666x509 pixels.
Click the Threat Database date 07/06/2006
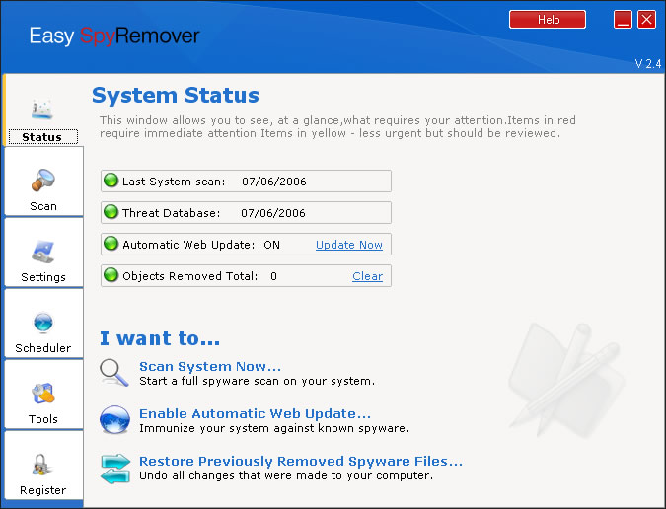tap(273, 213)
